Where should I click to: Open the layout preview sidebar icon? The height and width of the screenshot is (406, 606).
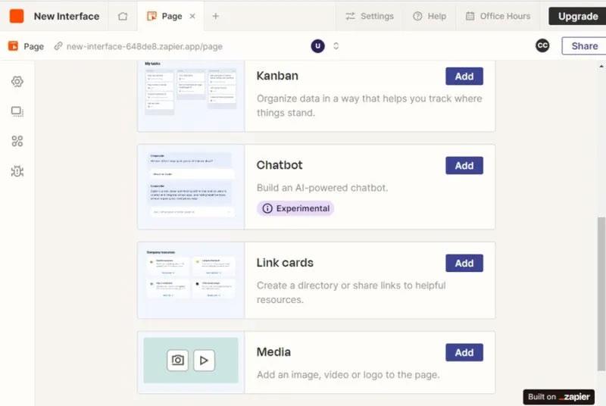click(x=17, y=111)
